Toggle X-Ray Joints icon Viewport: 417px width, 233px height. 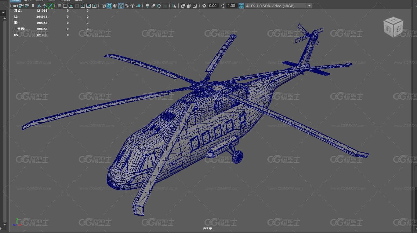pyautogui.click(x=195, y=6)
